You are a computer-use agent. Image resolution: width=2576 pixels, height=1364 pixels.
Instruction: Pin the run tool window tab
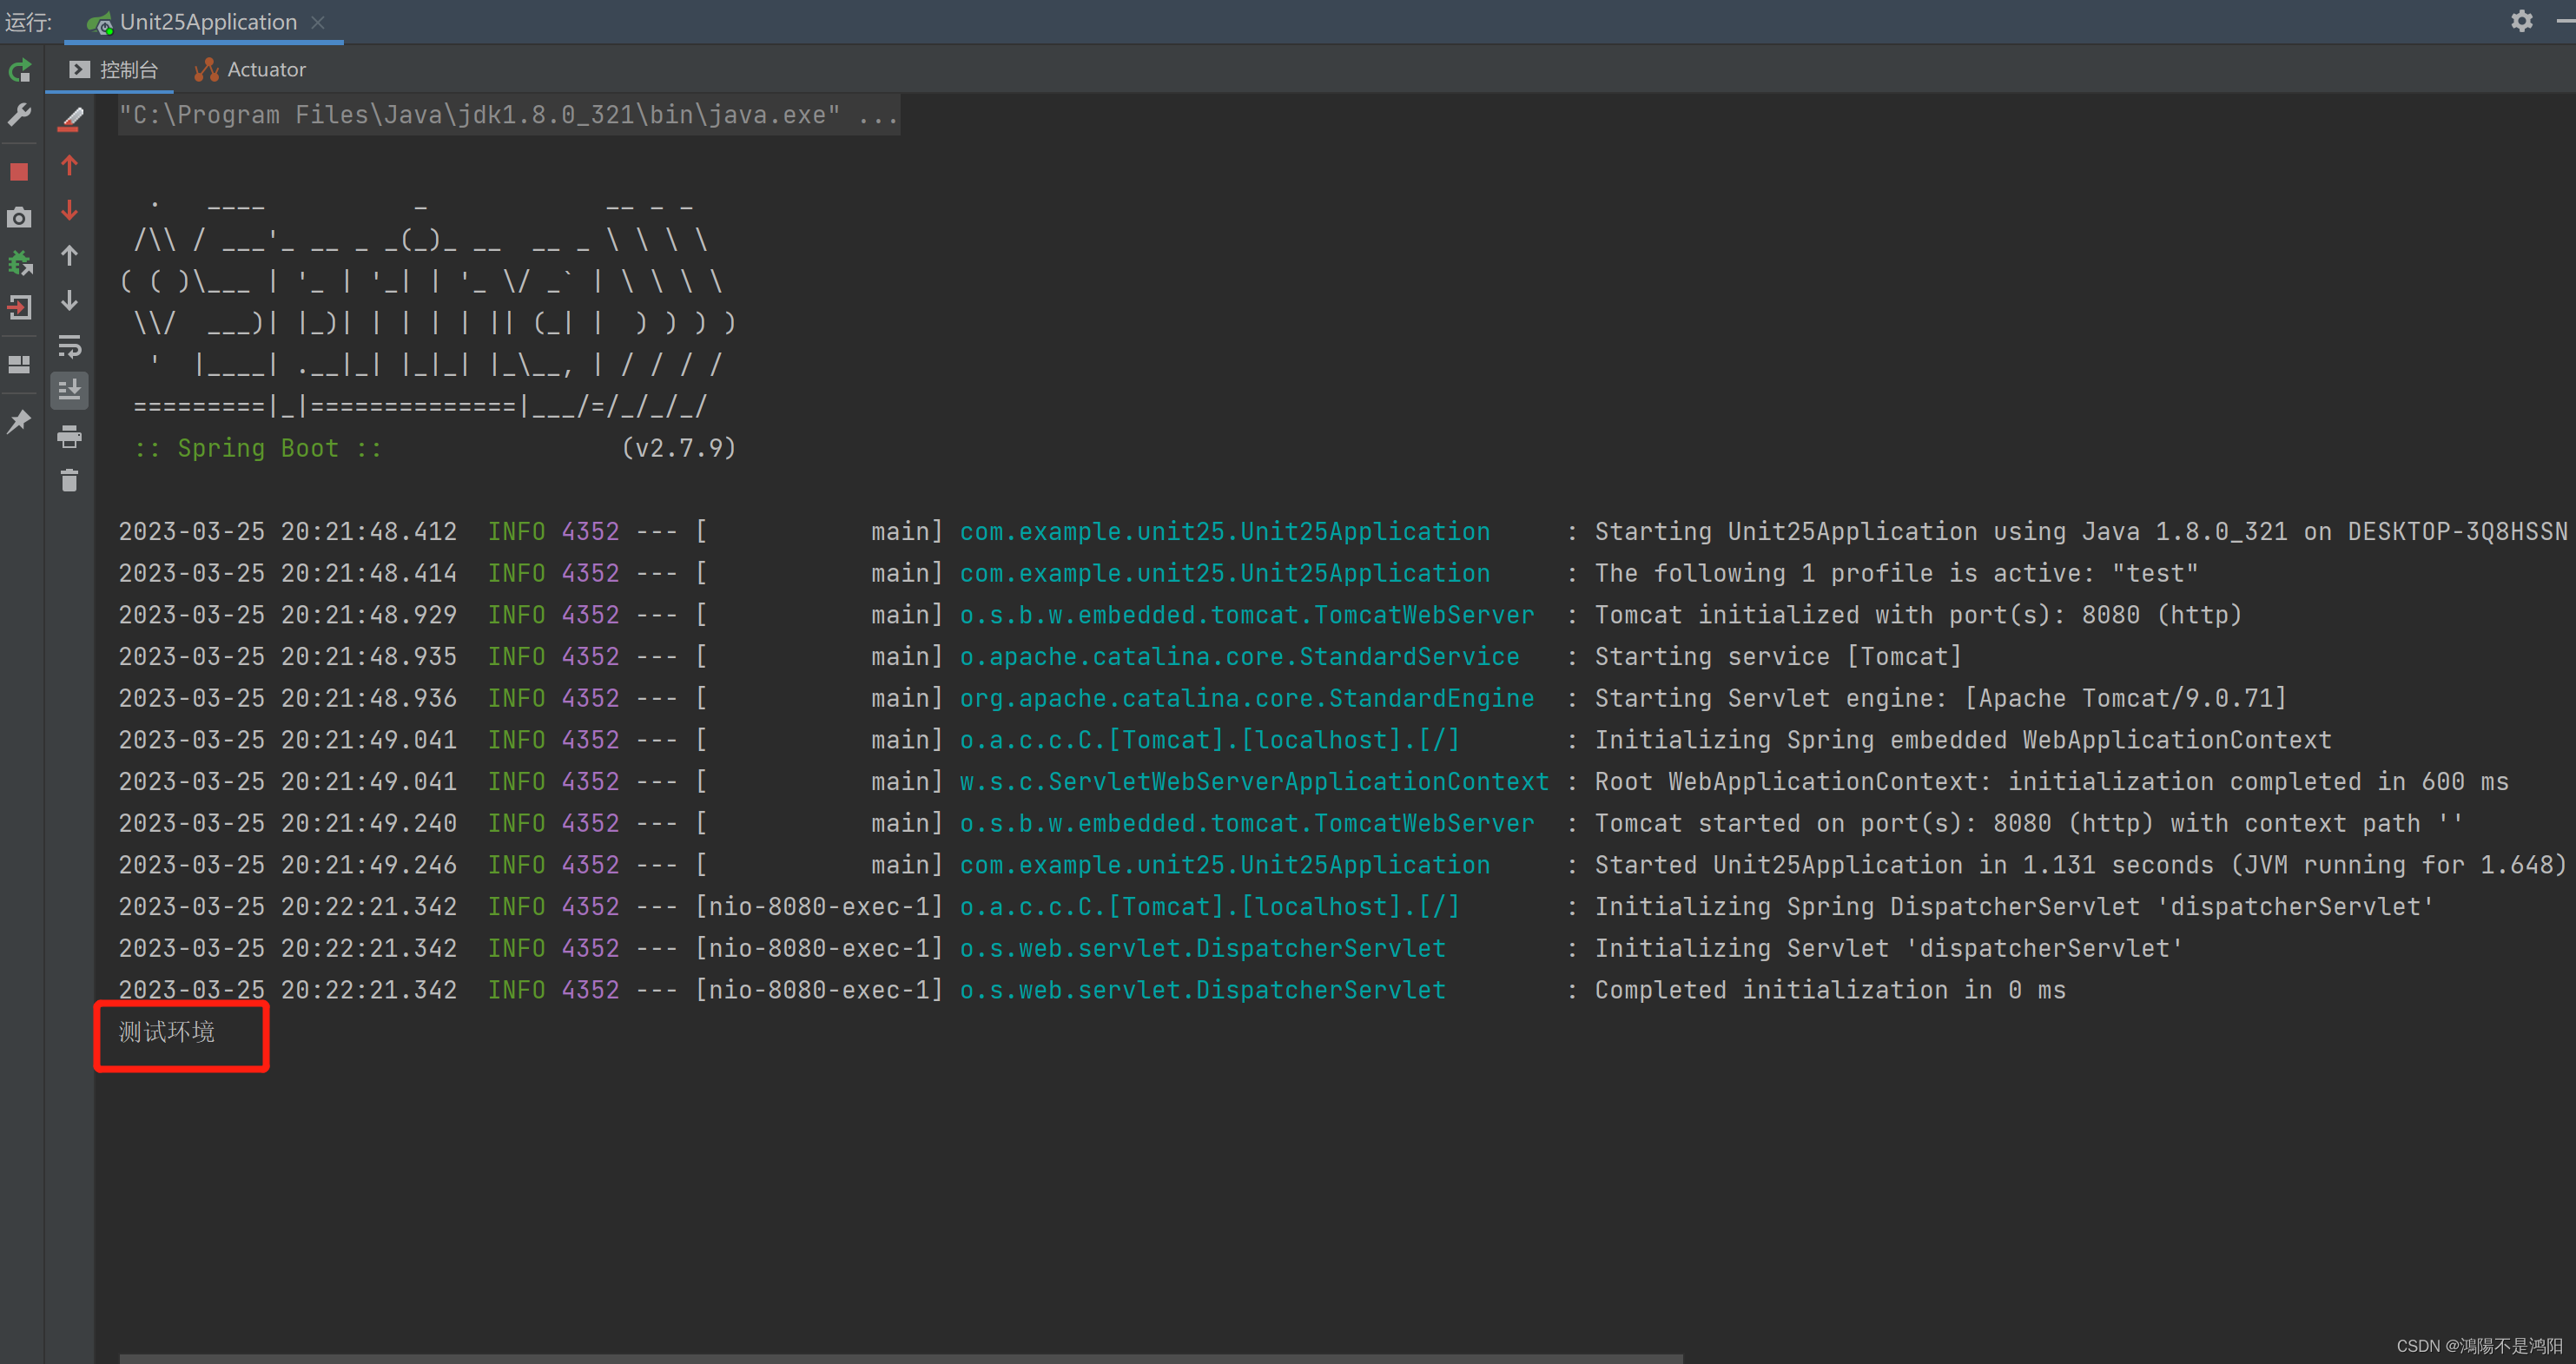19,421
